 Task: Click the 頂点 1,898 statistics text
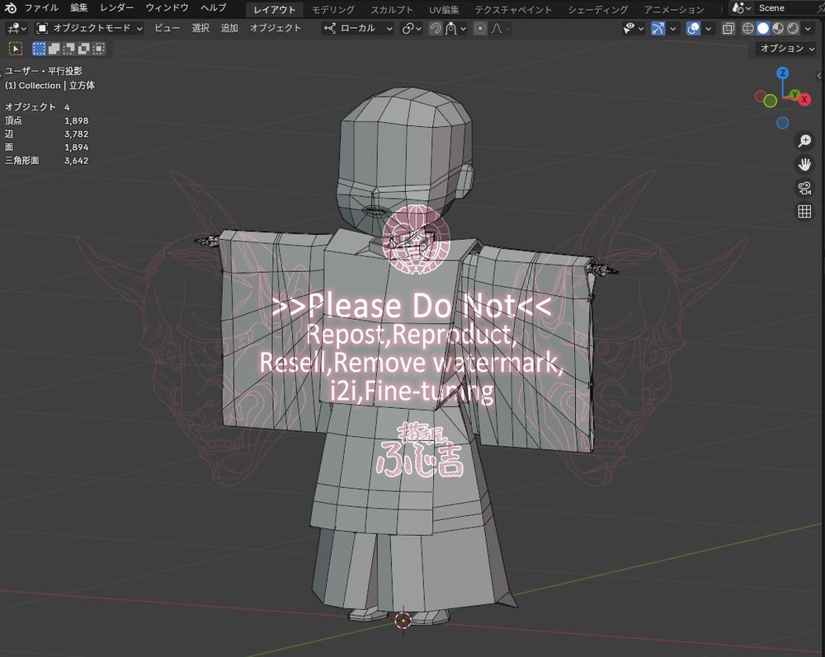(x=46, y=120)
